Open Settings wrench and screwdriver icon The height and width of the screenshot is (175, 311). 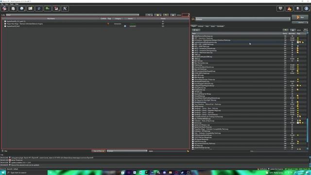65,9
